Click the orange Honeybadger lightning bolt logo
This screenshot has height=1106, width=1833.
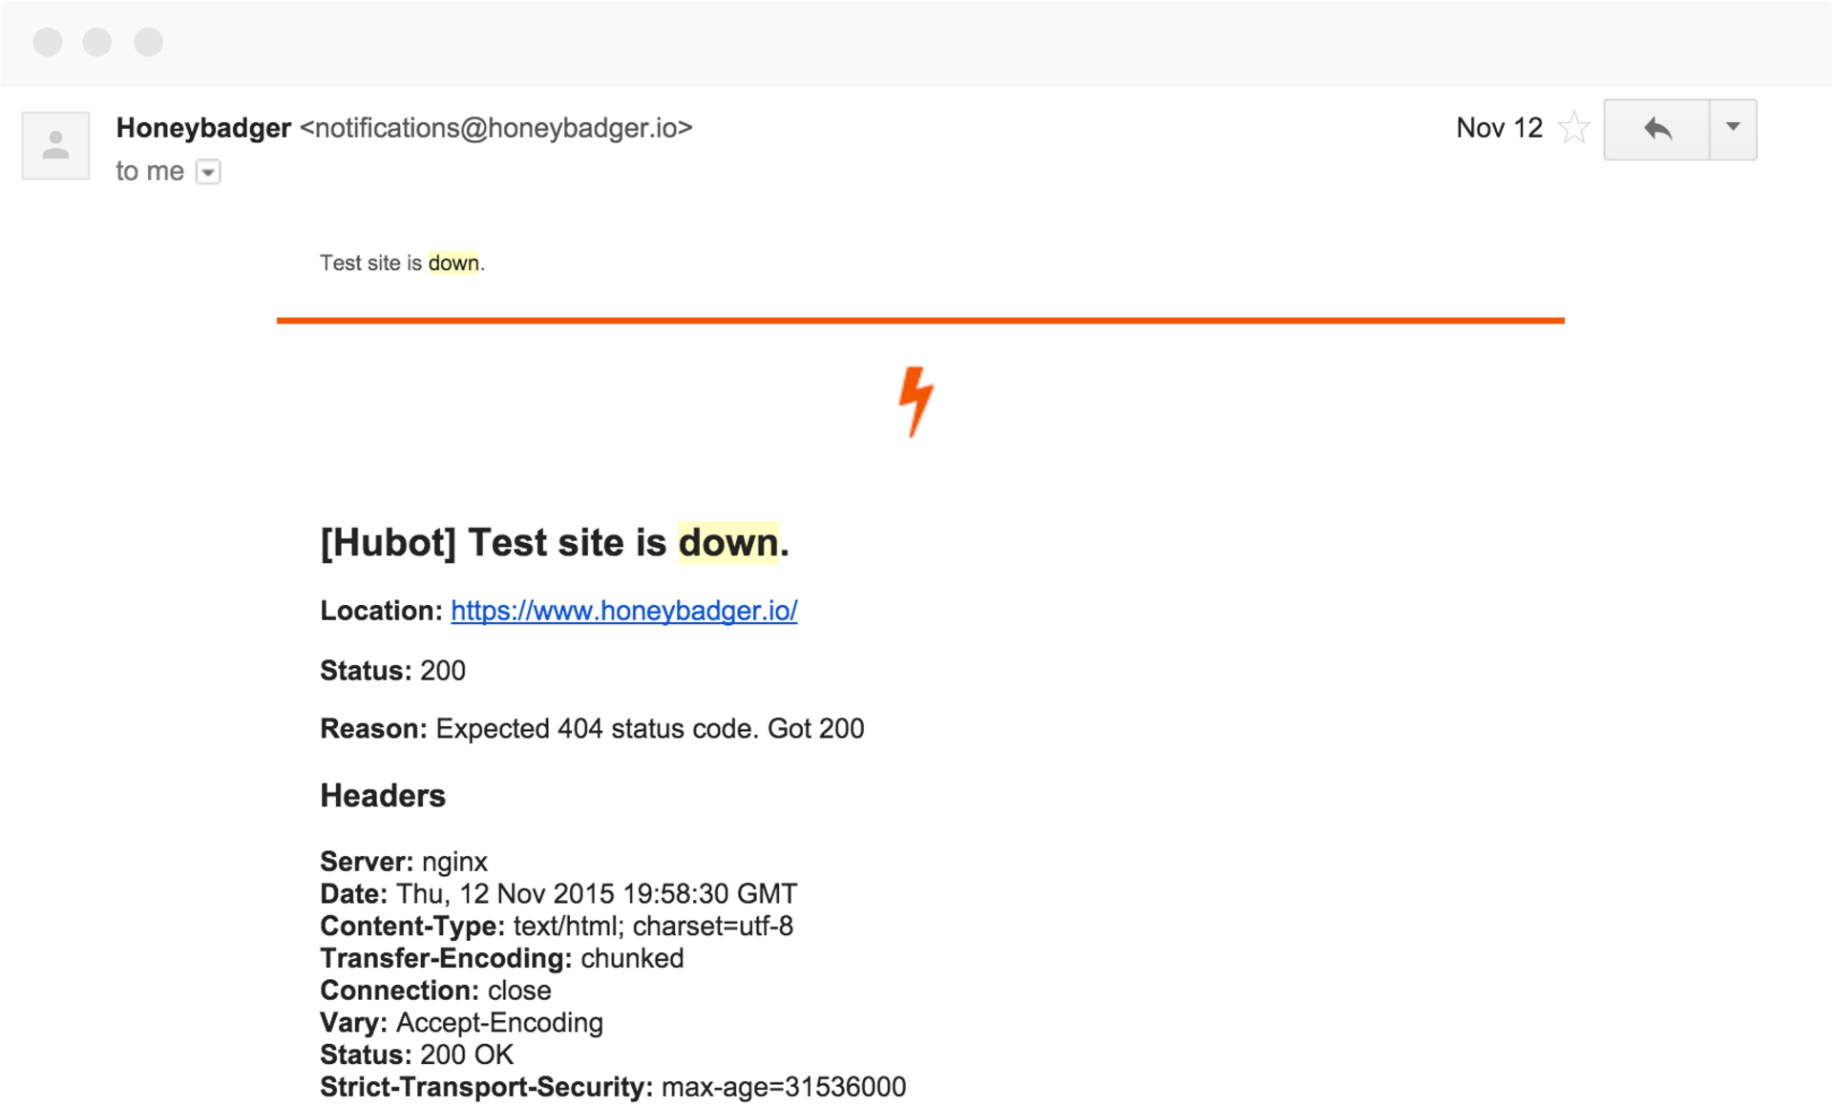(x=916, y=402)
